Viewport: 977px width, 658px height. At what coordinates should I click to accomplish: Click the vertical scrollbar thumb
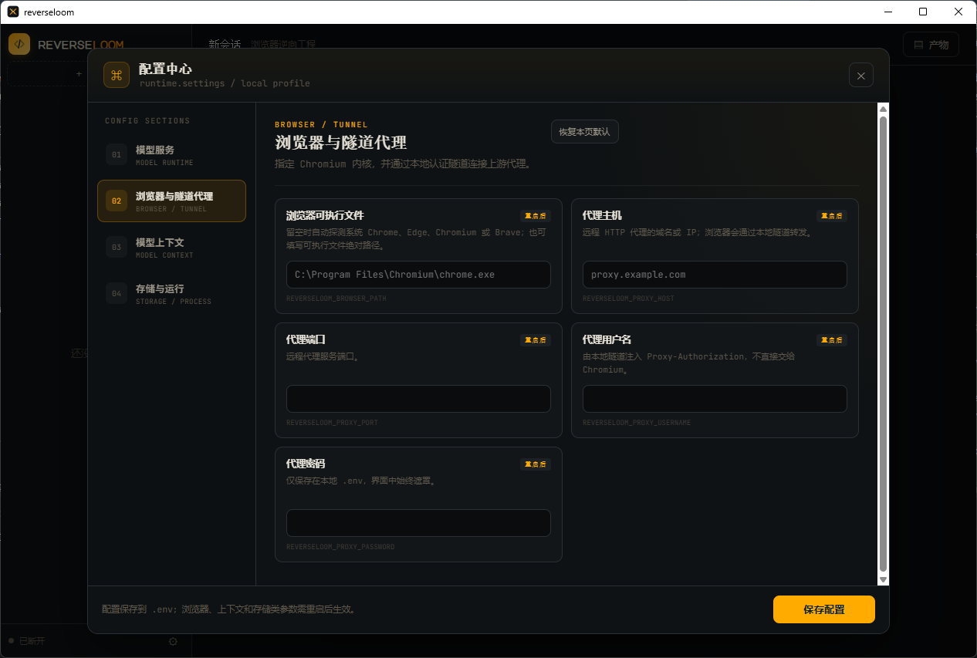(884, 343)
